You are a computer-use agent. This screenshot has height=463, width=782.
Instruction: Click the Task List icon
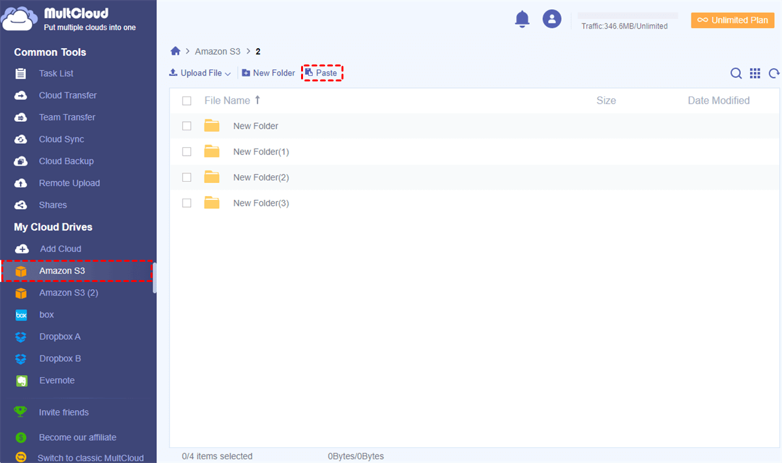coord(21,74)
